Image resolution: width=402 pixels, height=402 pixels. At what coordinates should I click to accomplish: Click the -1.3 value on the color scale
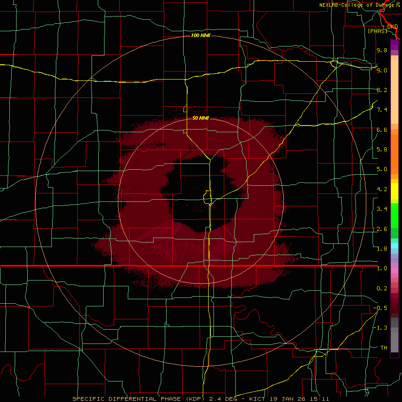click(380, 328)
